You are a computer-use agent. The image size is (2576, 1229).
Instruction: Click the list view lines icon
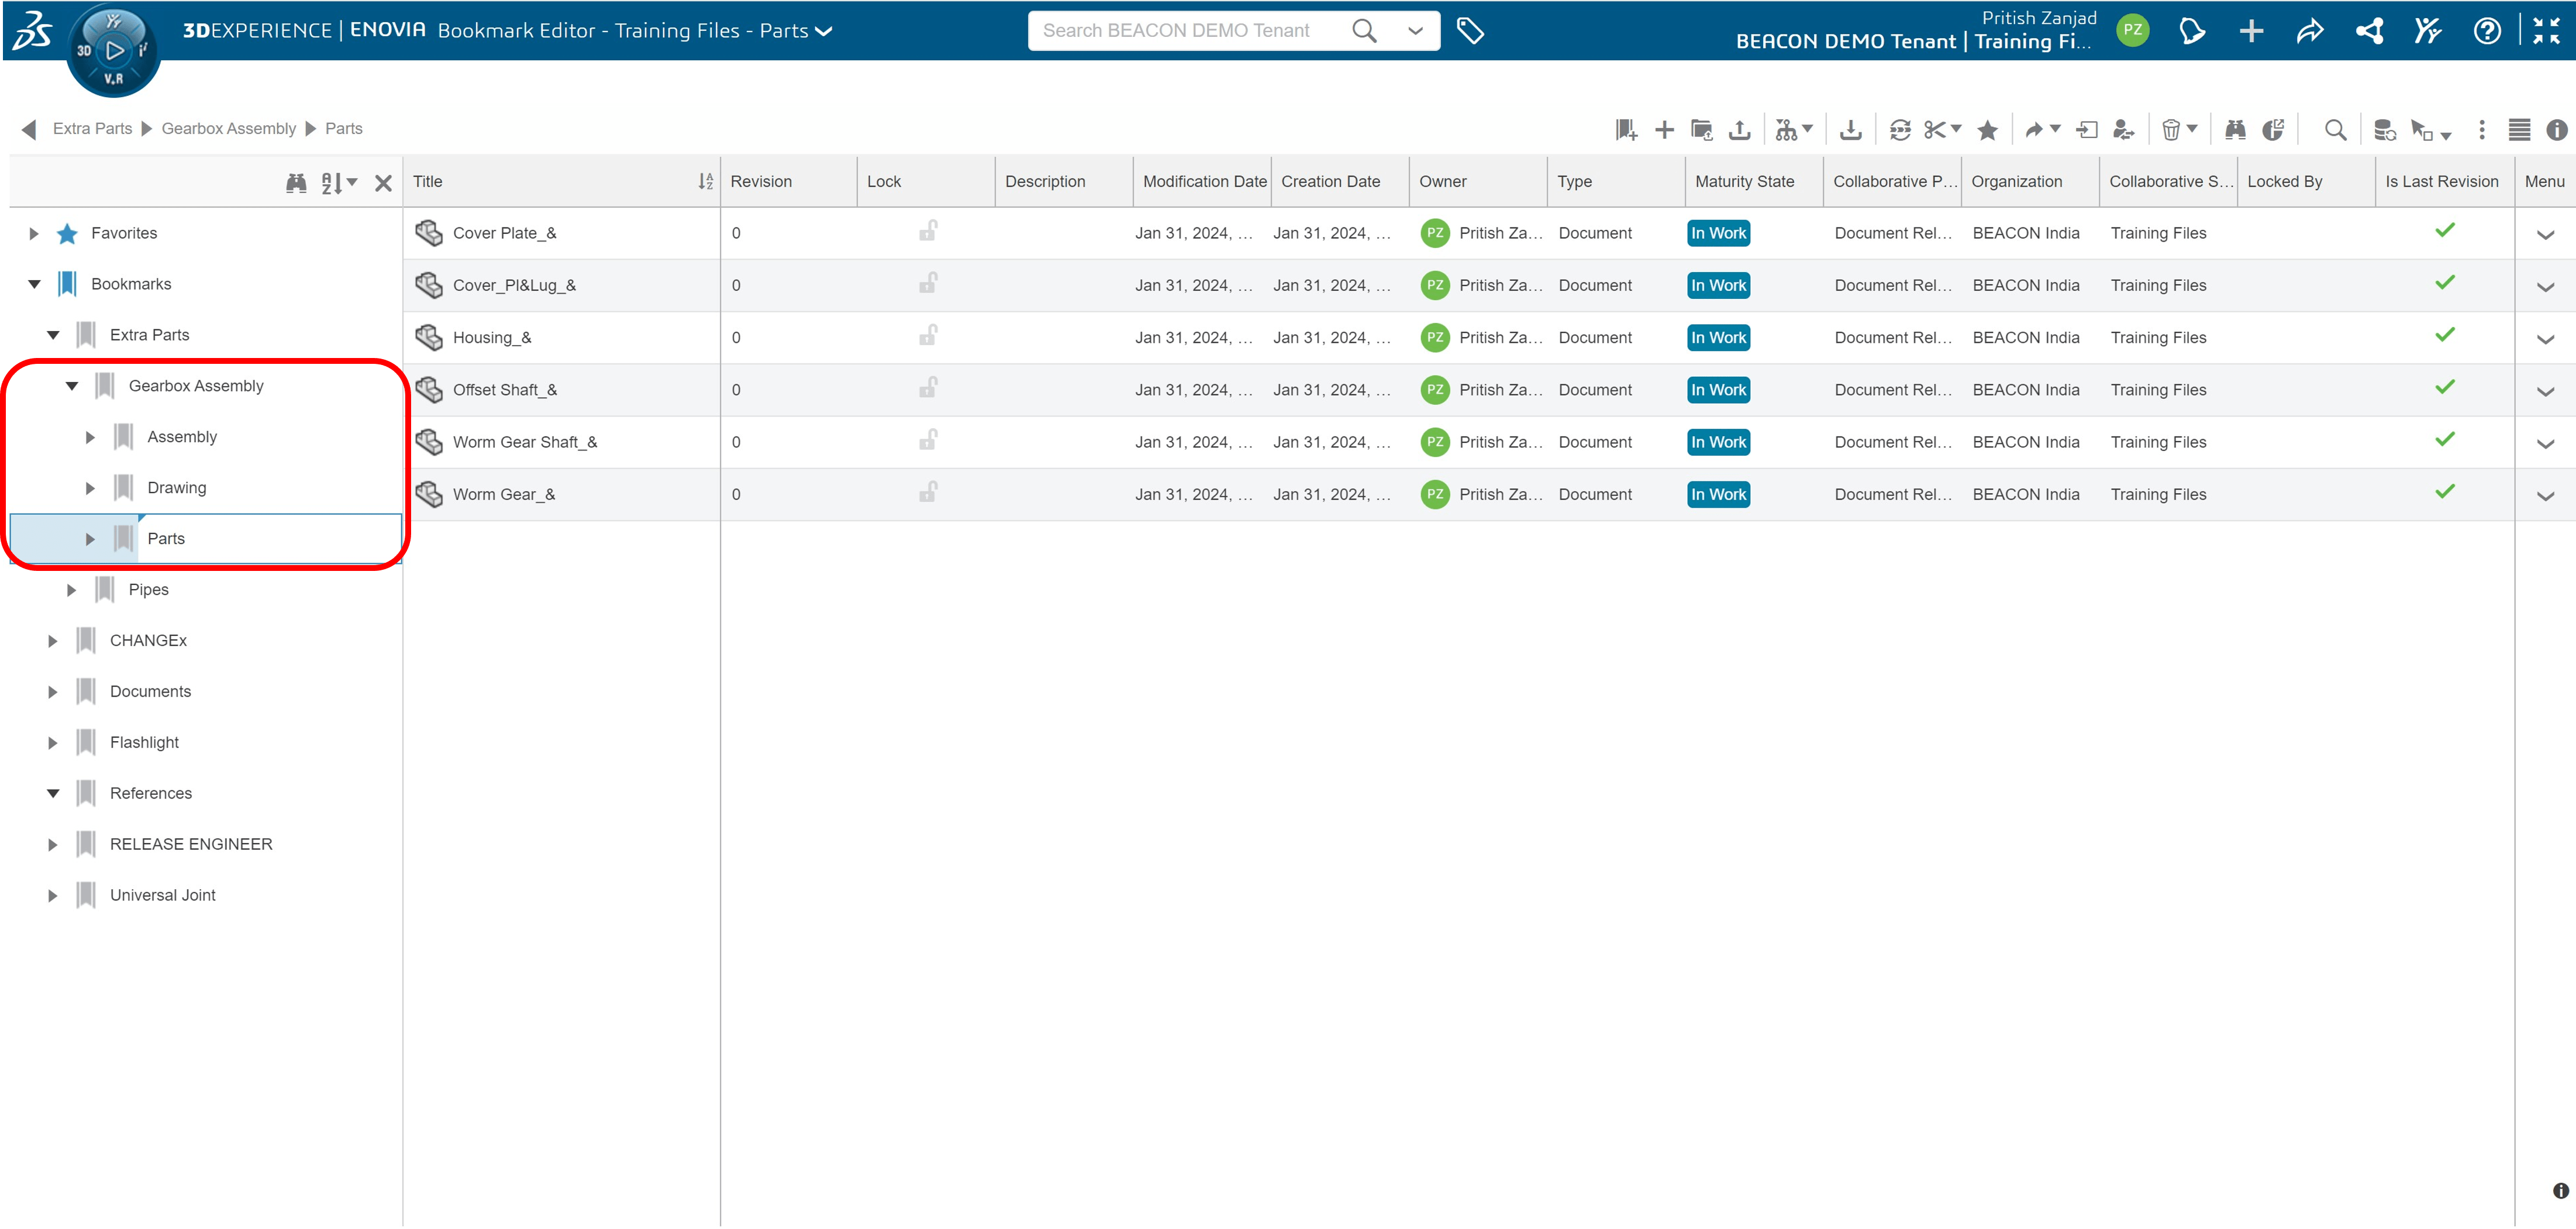(x=2520, y=130)
